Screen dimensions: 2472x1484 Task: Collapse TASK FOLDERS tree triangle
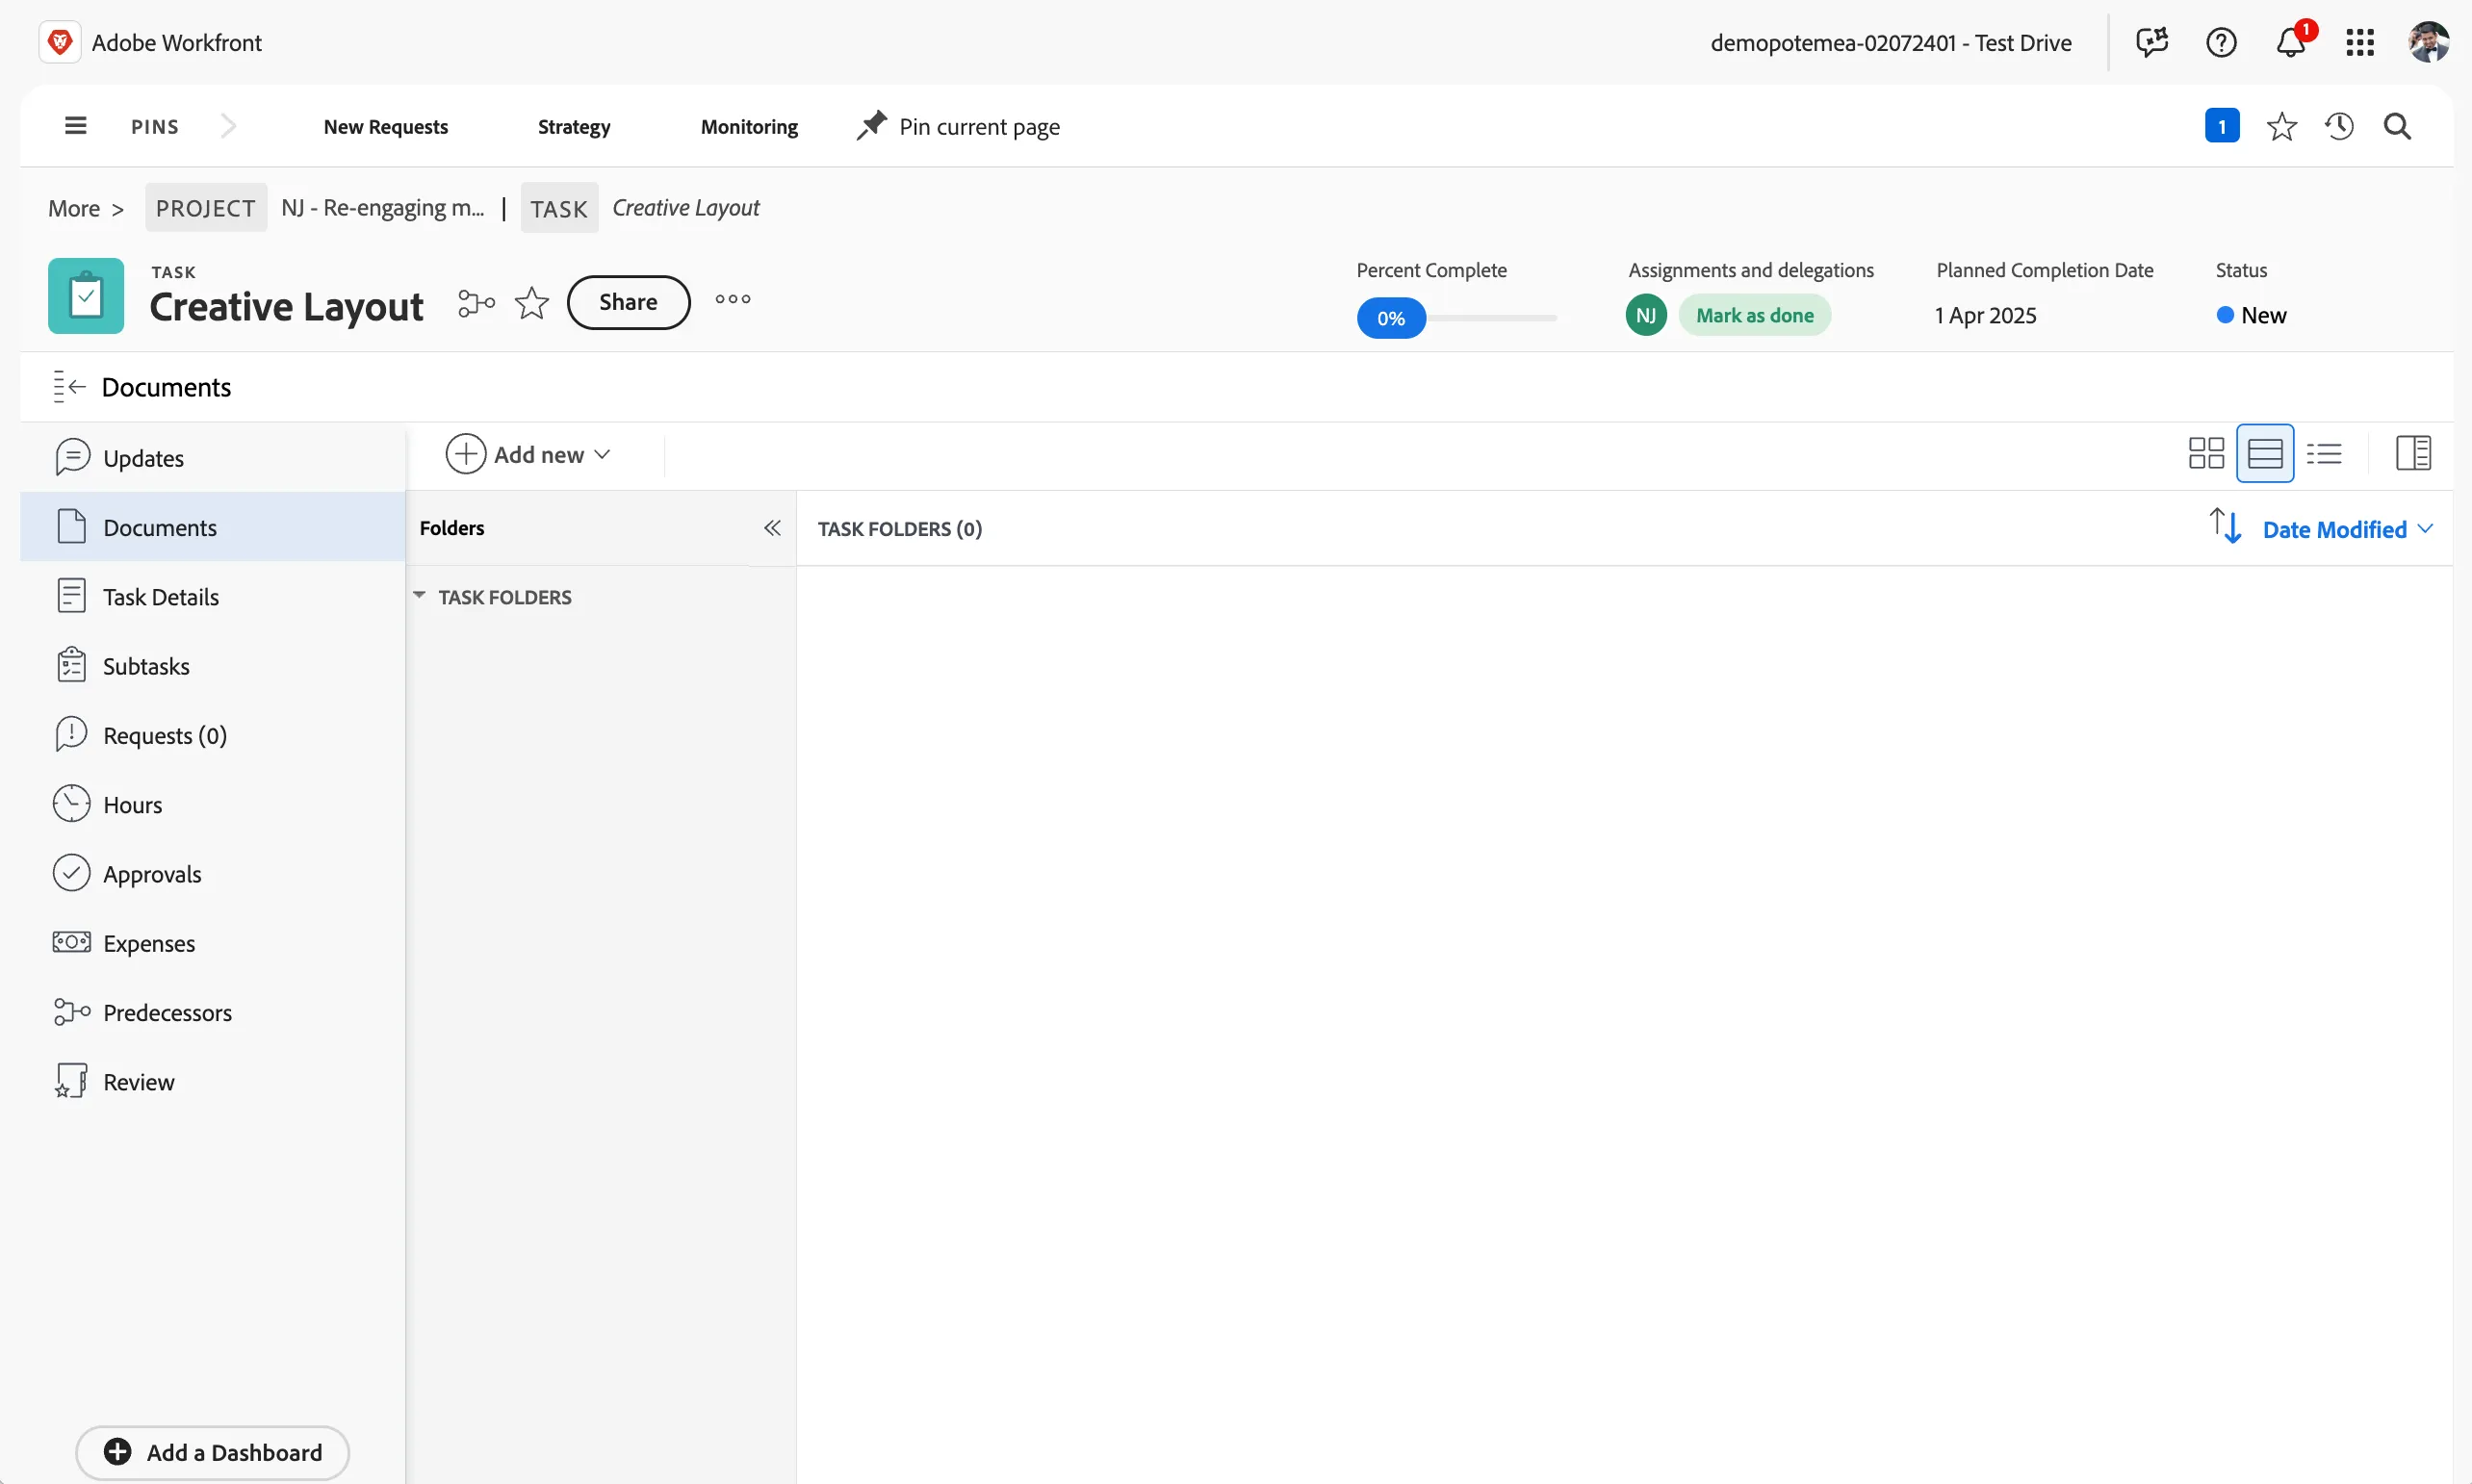point(419,595)
